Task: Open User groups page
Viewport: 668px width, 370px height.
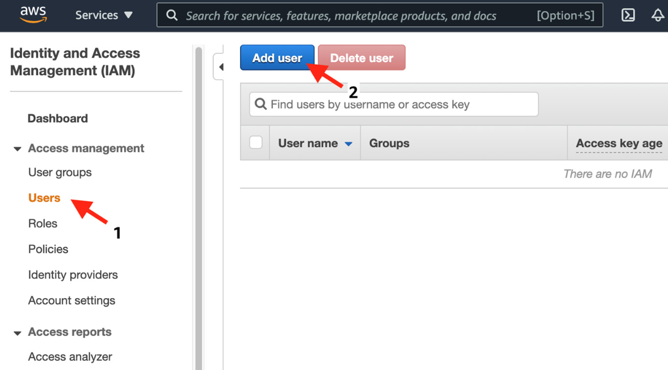Action: click(60, 172)
